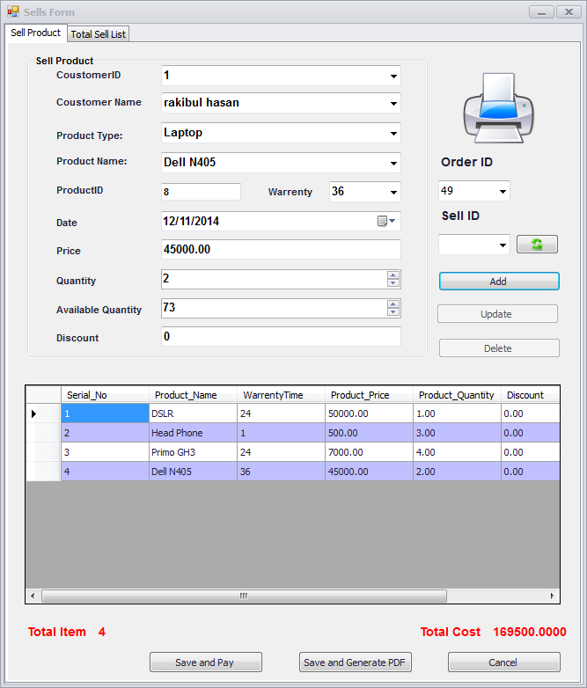This screenshot has height=688, width=587.
Task: Open the Warrenty dropdown
Action: [x=393, y=192]
